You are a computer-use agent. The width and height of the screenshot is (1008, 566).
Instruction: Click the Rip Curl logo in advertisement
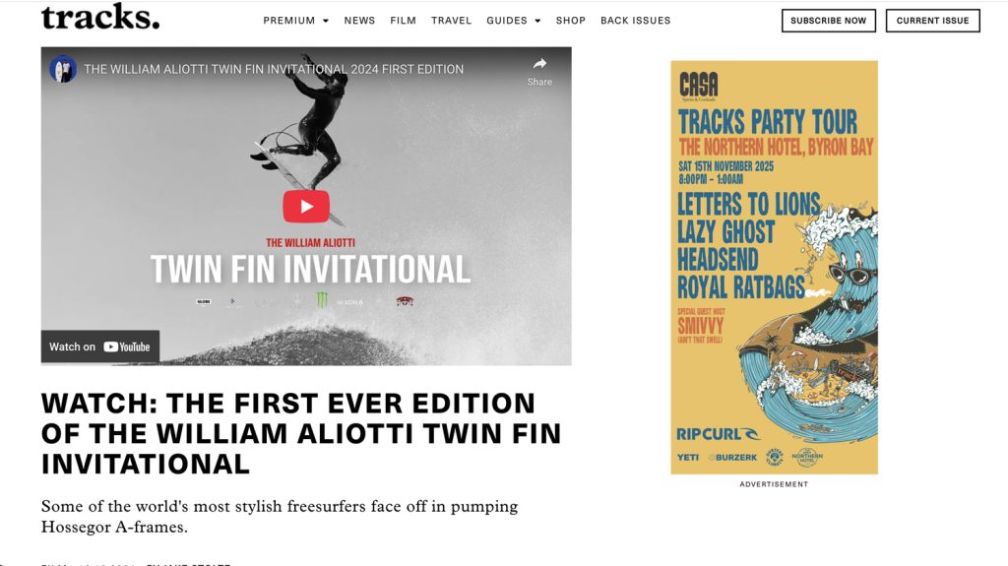pos(718,434)
